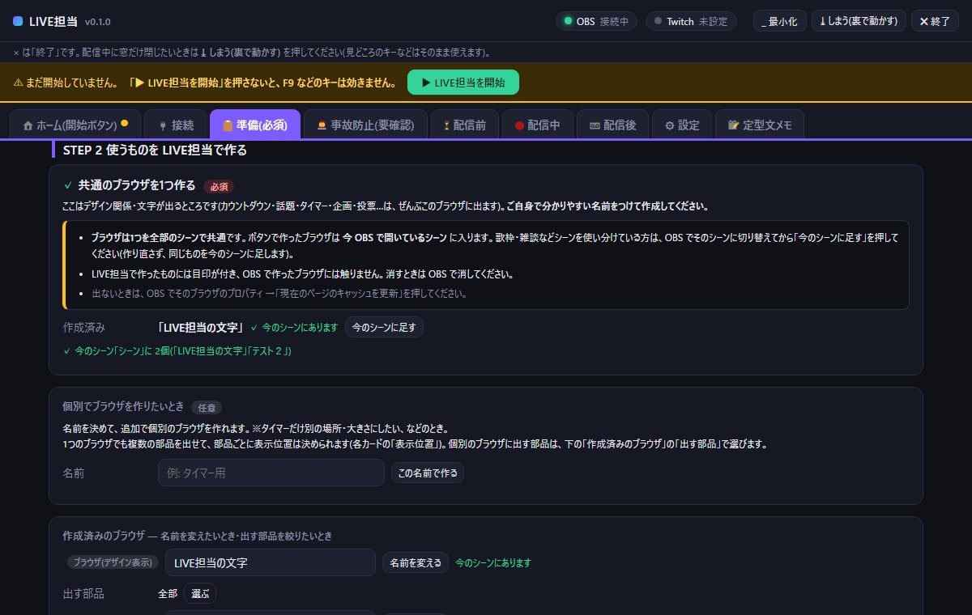
Task: Select the 準備(必須) tab
Action: [x=255, y=125]
